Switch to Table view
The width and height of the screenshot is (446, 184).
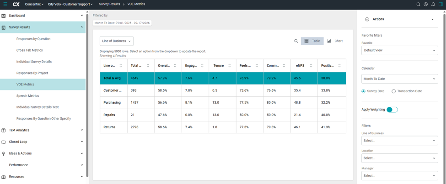point(312,41)
